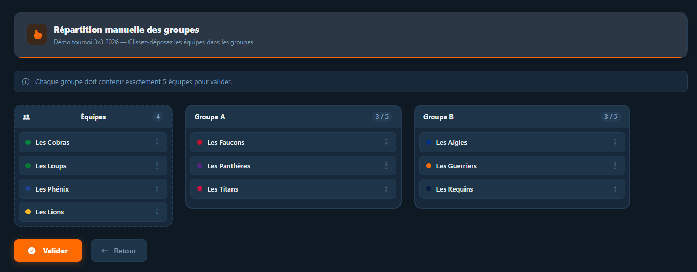Viewport: 697px width, 272px height.
Task: Click the info icon in the notice bar
Action: point(26,82)
